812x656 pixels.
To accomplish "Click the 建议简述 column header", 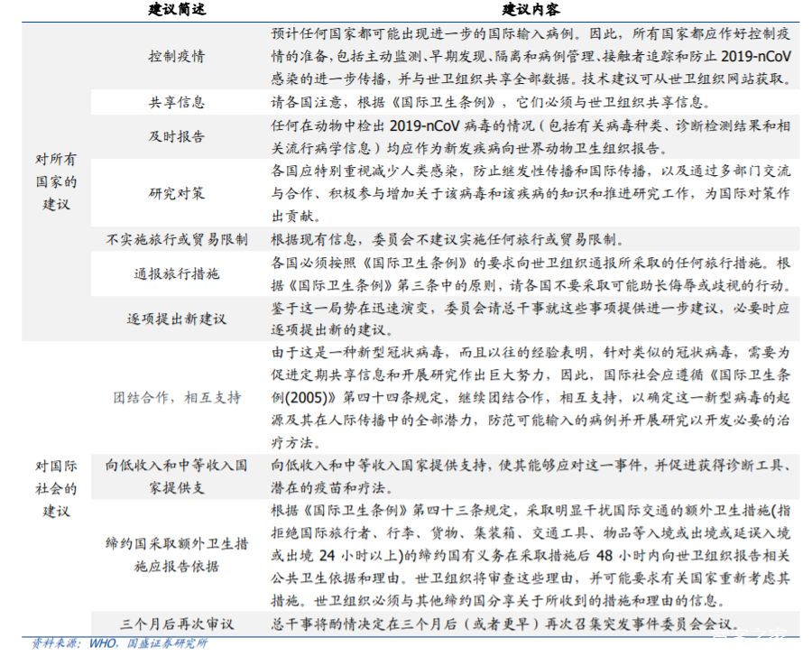I will click(177, 10).
